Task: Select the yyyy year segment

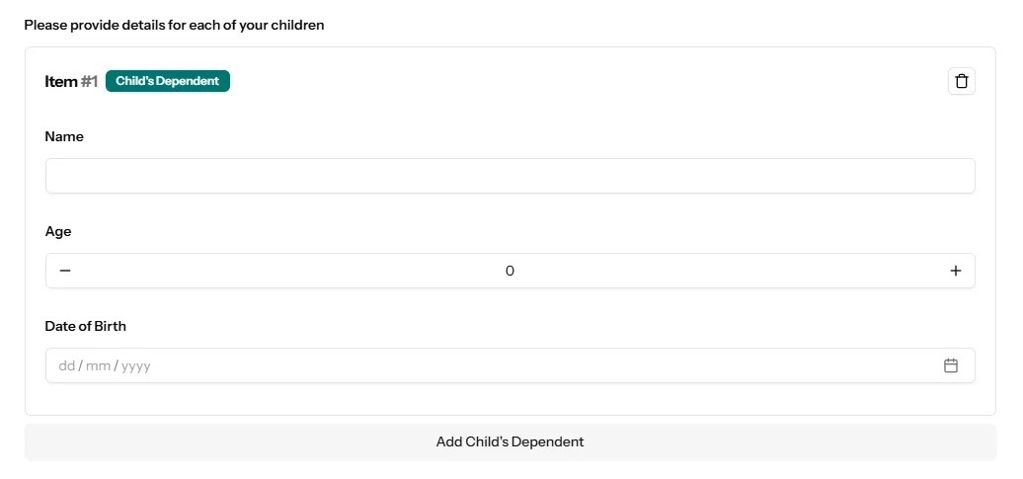Action: pyautogui.click(x=135, y=365)
